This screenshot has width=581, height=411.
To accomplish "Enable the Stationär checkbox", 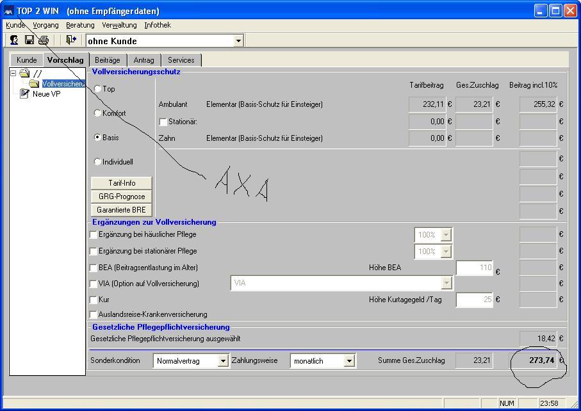I will click(x=163, y=122).
